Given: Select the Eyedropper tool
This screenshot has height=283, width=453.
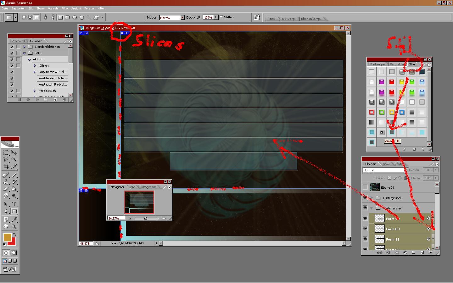Looking at the screenshot, I should tap(14, 219).
